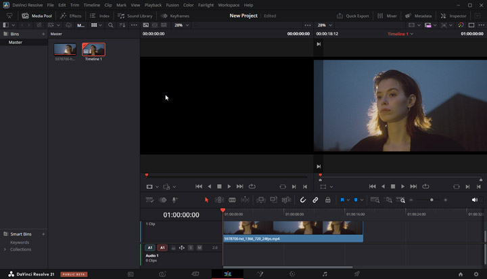The height and width of the screenshot is (279, 487).
Task: Open timeline viewer 28% zoom dropdown
Action: click(x=325, y=25)
